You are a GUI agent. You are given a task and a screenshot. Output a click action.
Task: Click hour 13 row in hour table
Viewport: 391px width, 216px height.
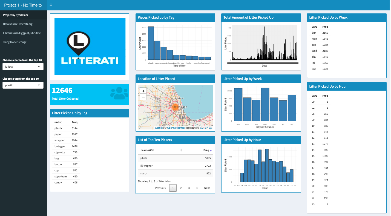pos(320,144)
